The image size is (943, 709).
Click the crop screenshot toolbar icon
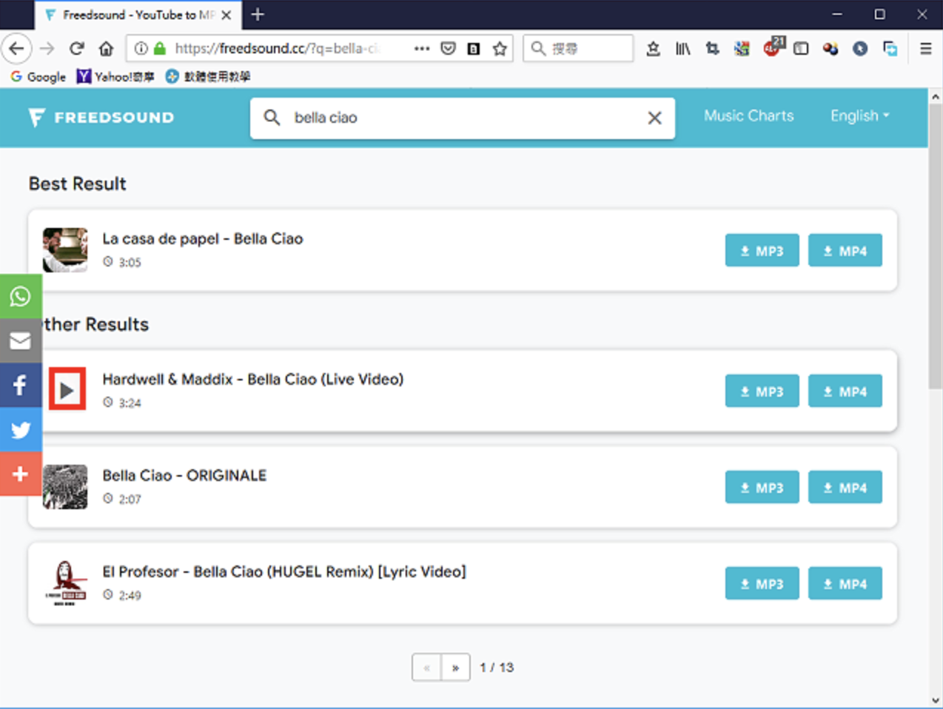coord(712,49)
